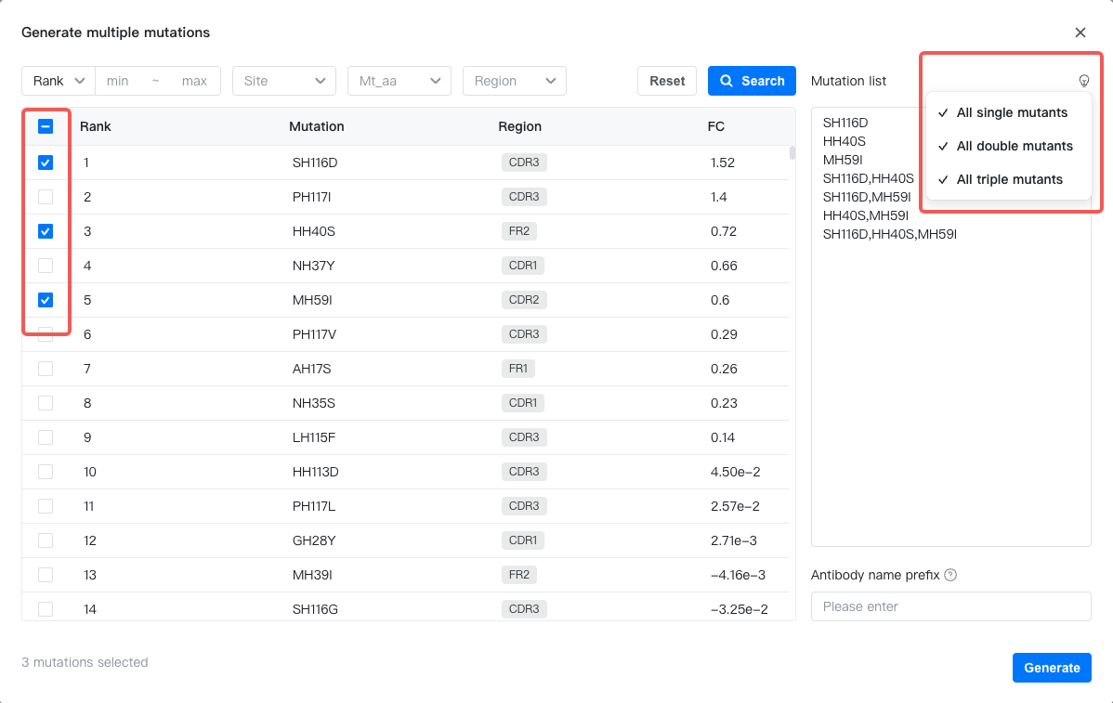Viewport: 1113px width, 703px height.
Task: Check the PH117V mutation checkbox
Action: [x=46, y=333]
